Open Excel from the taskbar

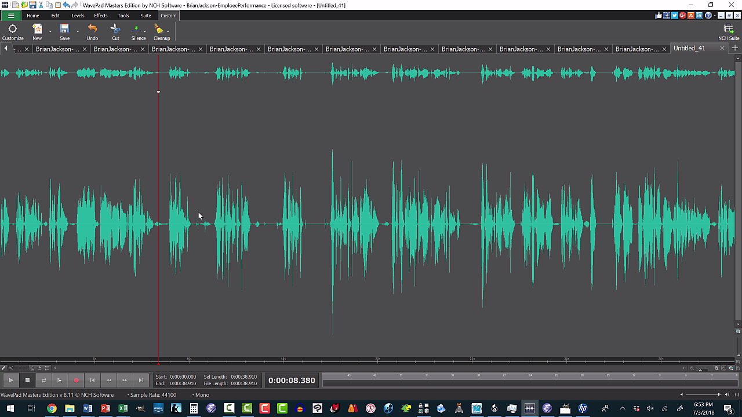tap(123, 409)
